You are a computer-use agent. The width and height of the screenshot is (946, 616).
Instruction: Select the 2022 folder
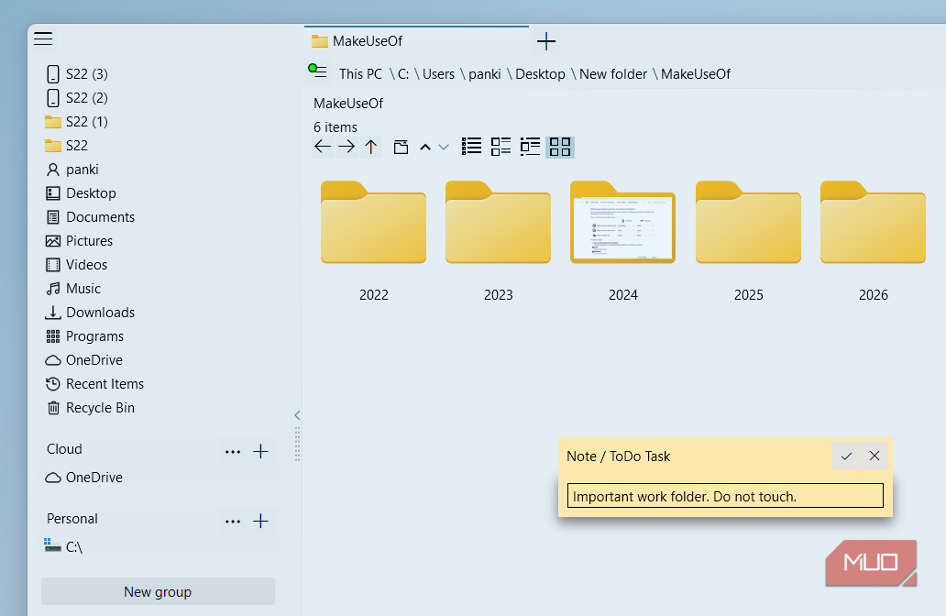373,240
